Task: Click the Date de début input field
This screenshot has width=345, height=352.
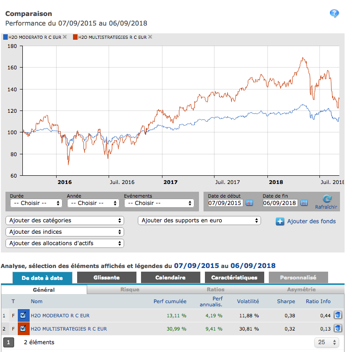Action: pyautogui.click(x=225, y=203)
